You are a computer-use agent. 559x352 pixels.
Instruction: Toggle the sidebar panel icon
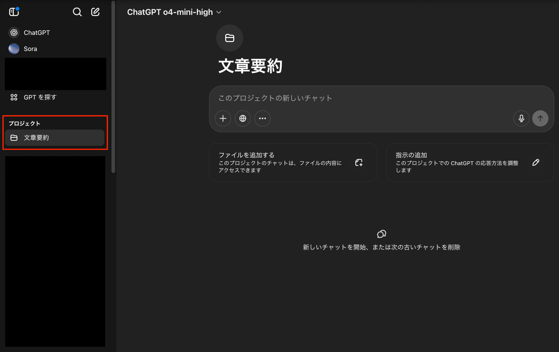click(x=14, y=12)
